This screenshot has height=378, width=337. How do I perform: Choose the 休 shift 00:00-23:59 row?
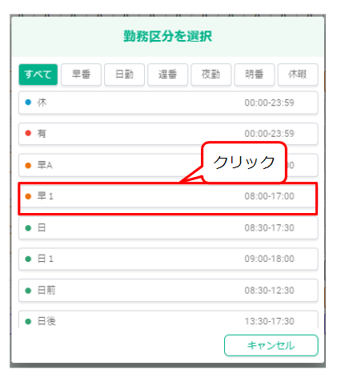click(168, 103)
